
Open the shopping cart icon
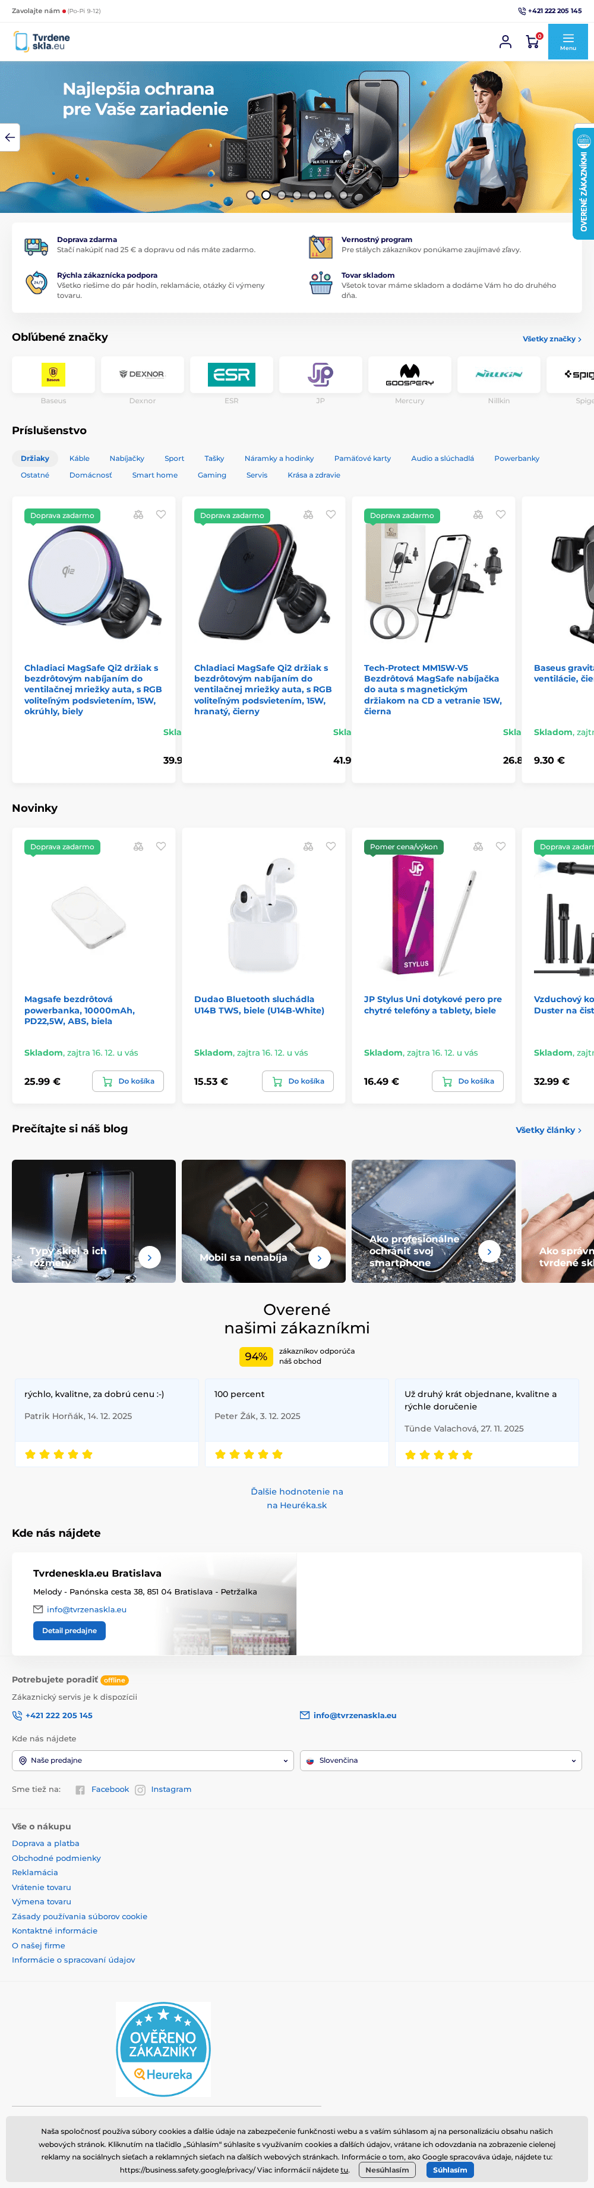(x=533, y=42)
